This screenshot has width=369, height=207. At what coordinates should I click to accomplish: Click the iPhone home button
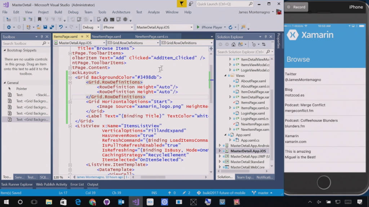click(x=324, y=182)
